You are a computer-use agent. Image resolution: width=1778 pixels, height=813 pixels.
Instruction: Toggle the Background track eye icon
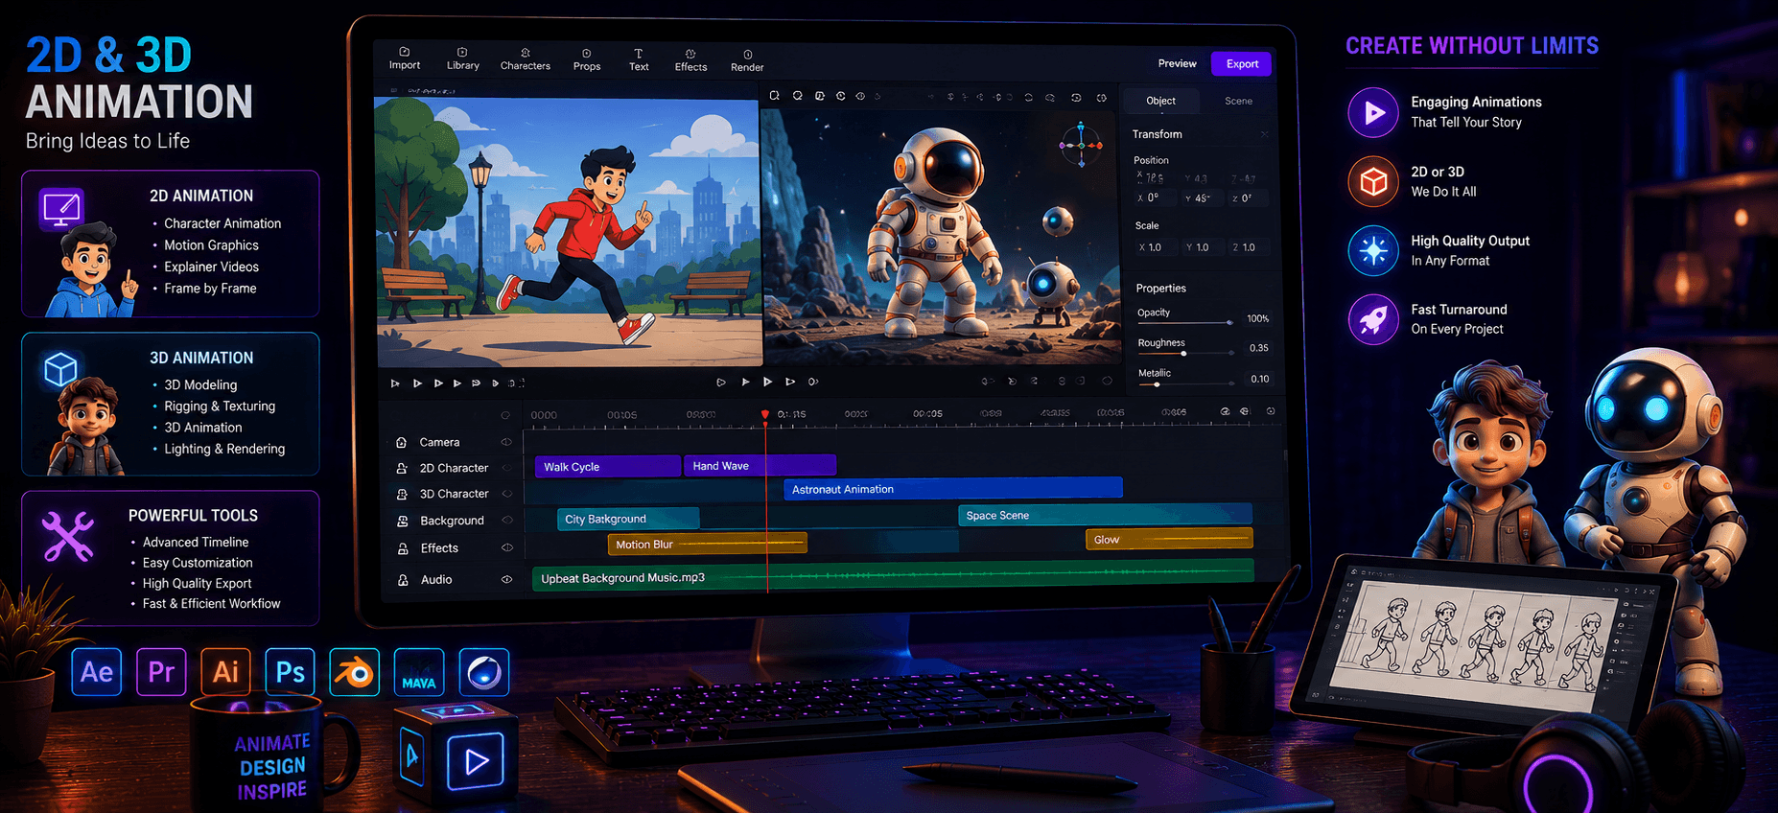(x=506, y=521)
